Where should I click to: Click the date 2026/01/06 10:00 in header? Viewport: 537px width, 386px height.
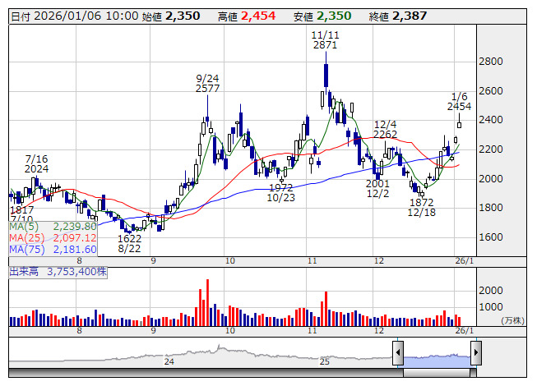(x=74, y=16)
